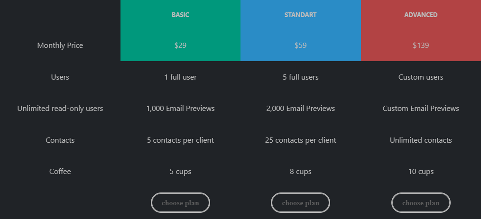This screenshot has height=219, width=481.
Task: Select the 'Unlimited contacts' cell
Action: [421, 140]
